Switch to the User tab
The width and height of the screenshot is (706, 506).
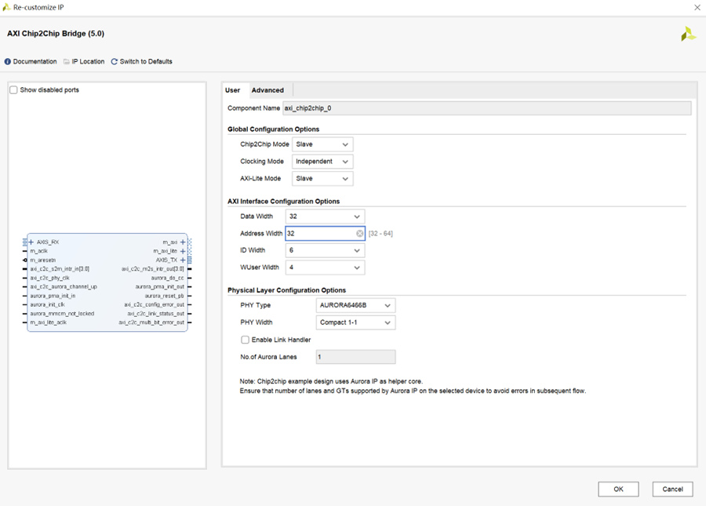pos(233,90)
